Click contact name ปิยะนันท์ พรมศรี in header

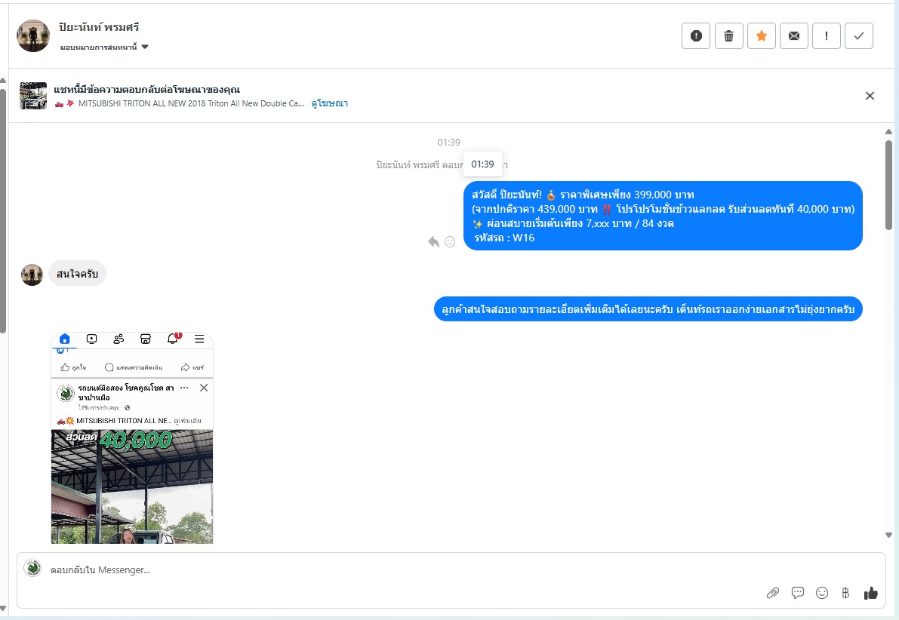[99, 27]
